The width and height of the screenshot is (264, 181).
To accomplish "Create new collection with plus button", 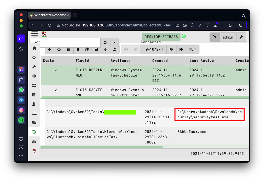I will (x=49, y=49).
